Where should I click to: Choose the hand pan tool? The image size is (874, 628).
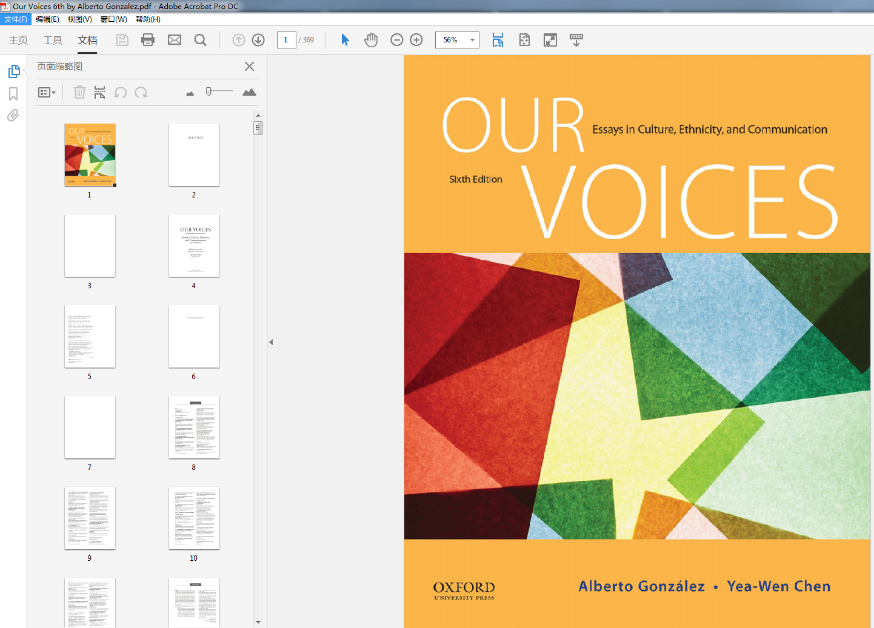point(371,40)
